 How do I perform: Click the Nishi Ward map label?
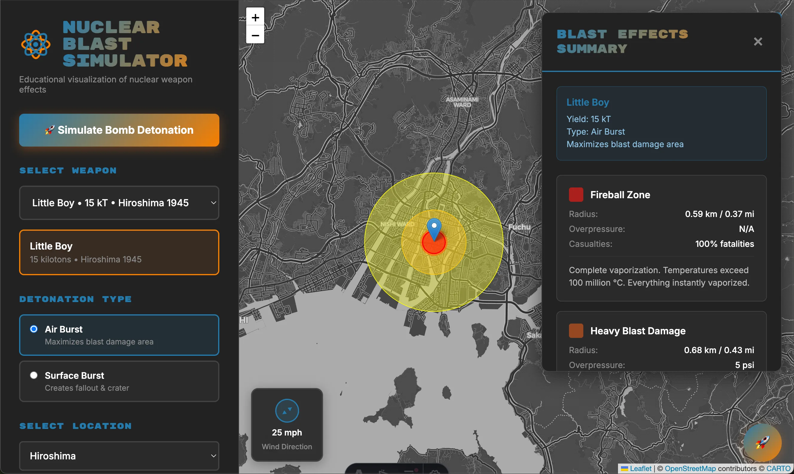click(x=397, y=224)
